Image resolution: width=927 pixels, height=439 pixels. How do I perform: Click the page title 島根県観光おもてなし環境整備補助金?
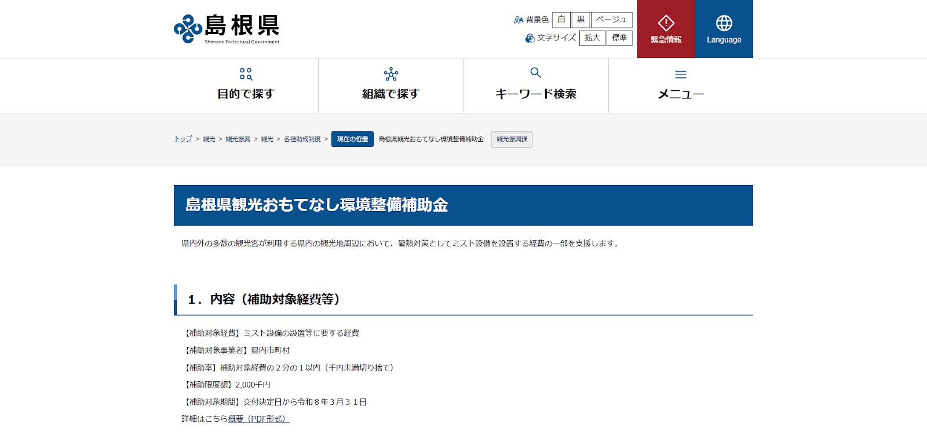click(x=317, y=205)
